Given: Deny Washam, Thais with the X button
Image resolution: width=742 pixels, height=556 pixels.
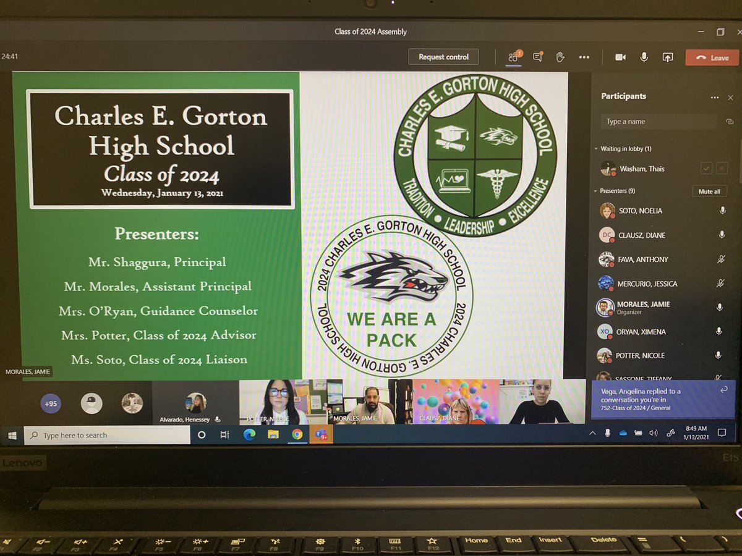Looking at the screenshot, I should pos(722,168).
